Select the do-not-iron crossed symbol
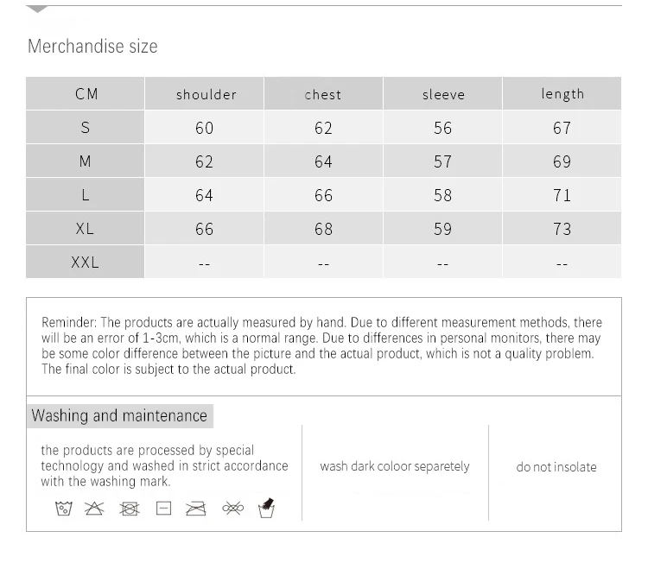 point(196,509)
